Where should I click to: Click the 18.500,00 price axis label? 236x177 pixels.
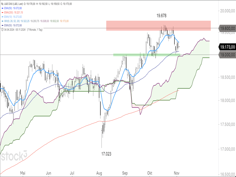(227, 77)
